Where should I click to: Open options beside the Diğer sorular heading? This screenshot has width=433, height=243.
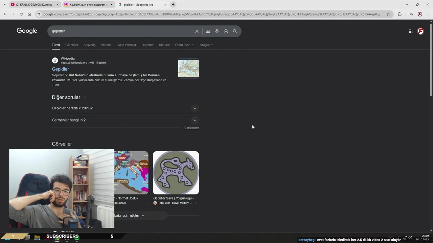click(85, 98)
